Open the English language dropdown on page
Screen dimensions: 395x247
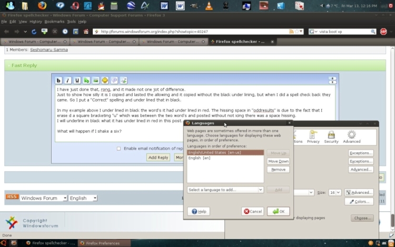pyautogui.click(x=83, y=198)
